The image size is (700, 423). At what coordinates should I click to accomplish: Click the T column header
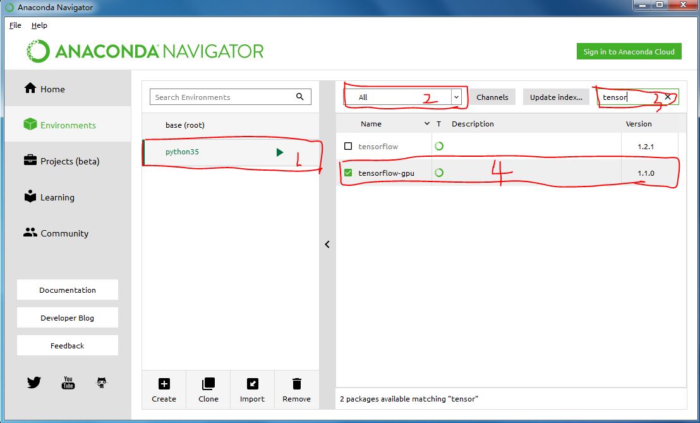[439, 124]
